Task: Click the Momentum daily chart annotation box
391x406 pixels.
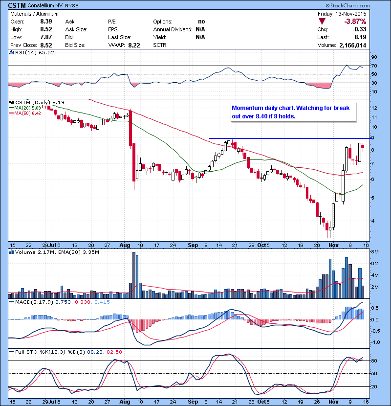Action: click(x=293, y=112)
